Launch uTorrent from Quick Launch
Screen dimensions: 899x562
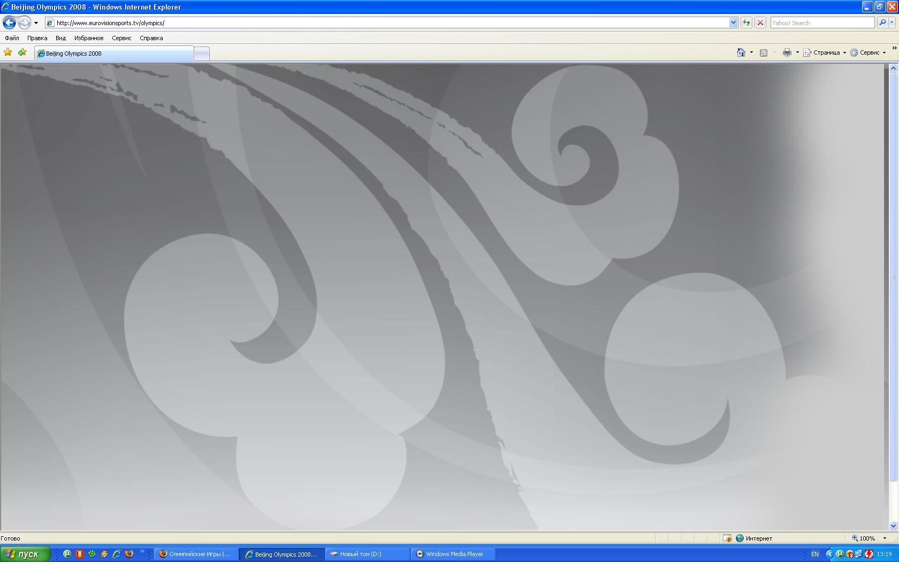point(67,554)
